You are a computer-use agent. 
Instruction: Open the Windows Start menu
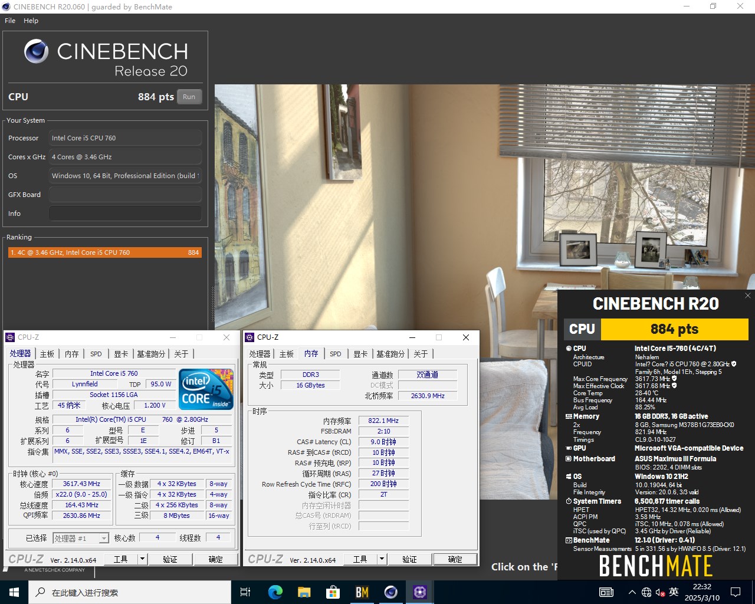tap(14, 592)
